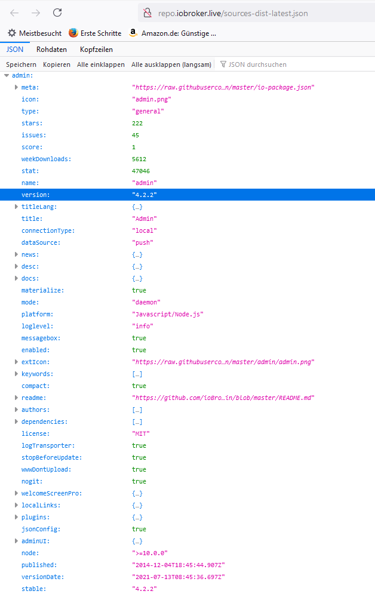Click the readme README.md URL value

tap(223, 398)
